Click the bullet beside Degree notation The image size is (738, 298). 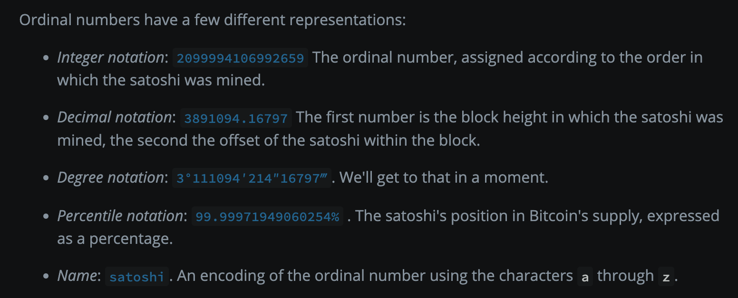click(x=46, y=178)
